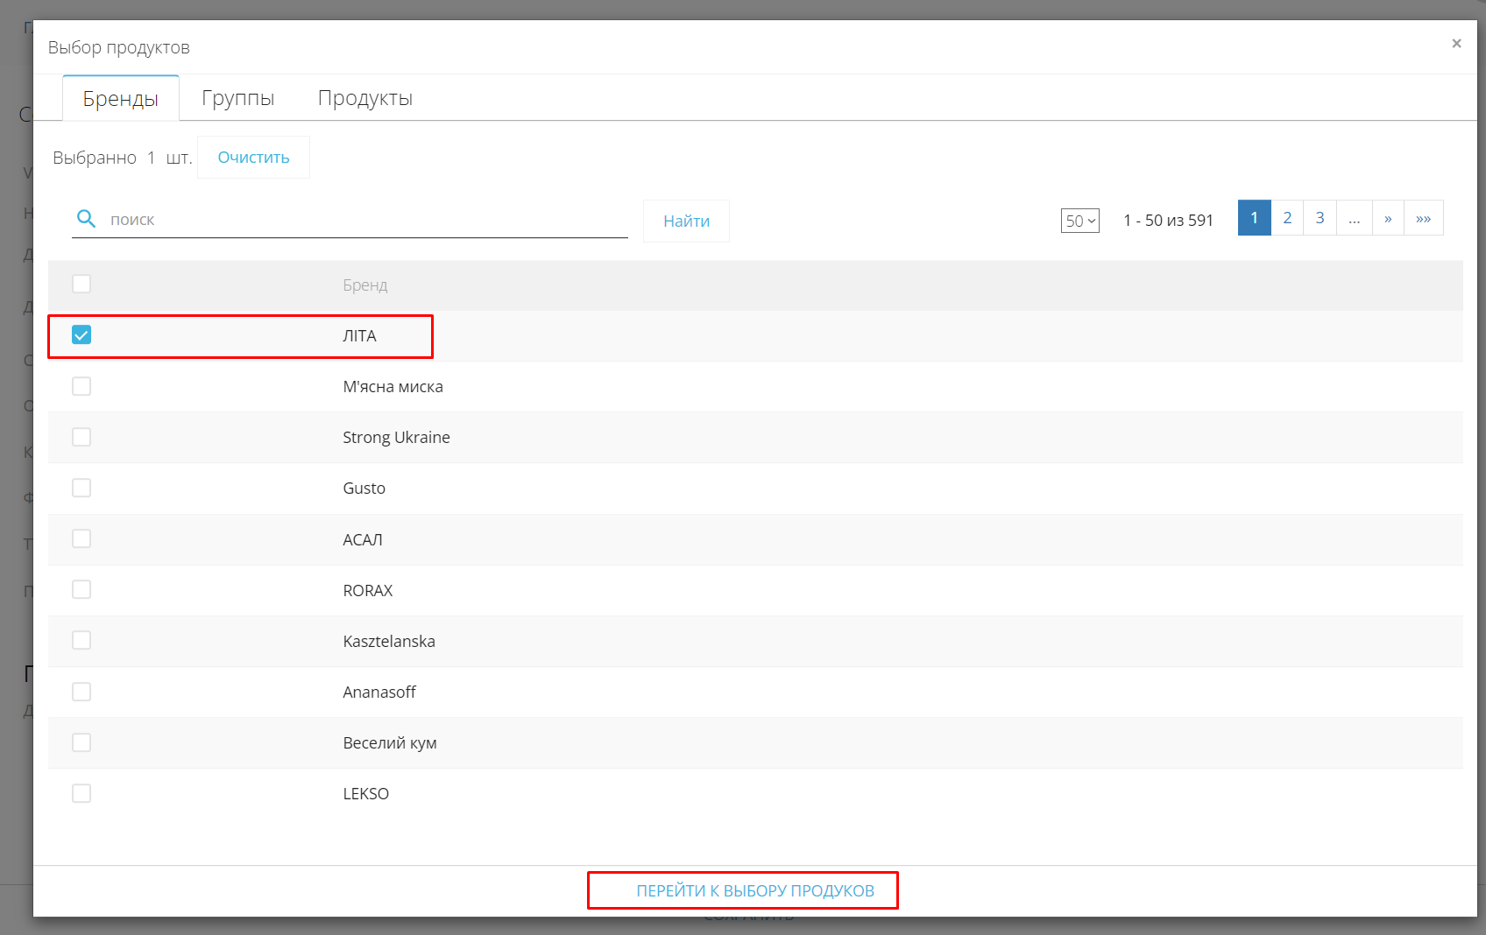Screen dimensions: 1486x935
Task: Uncheck the ЛІТА brand checkbox
Action: [x=81, y=335]
